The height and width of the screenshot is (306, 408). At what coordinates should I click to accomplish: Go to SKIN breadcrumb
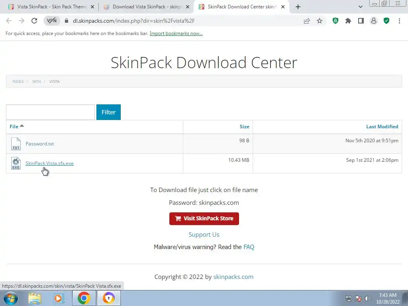click(x=36, y=81)
